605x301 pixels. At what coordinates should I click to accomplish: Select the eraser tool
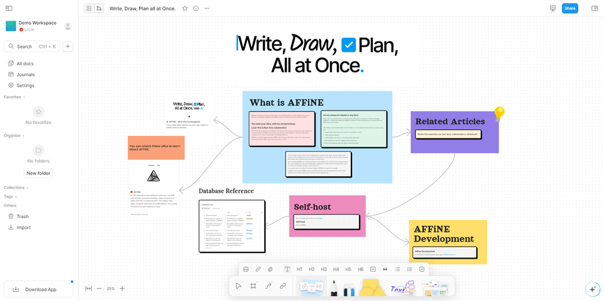tap(348, 289)
